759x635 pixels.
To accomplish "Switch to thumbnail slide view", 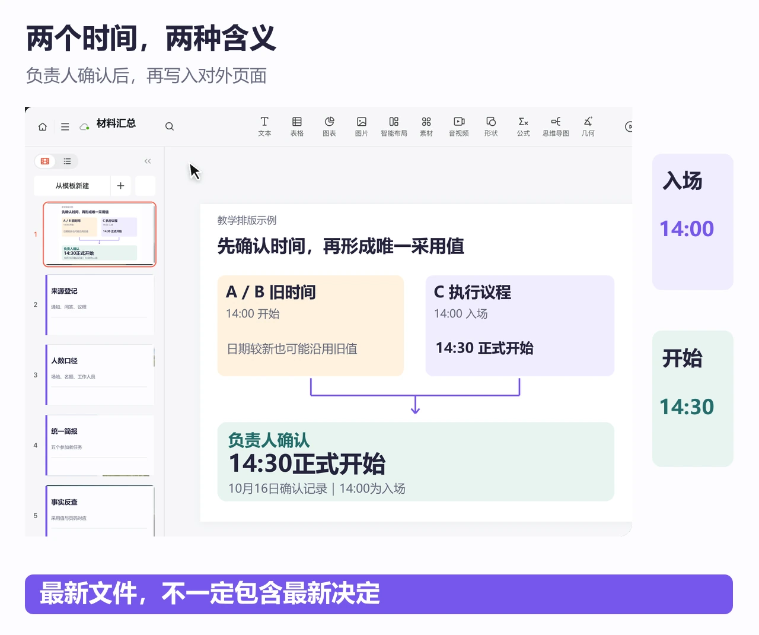I will (45, 161).
